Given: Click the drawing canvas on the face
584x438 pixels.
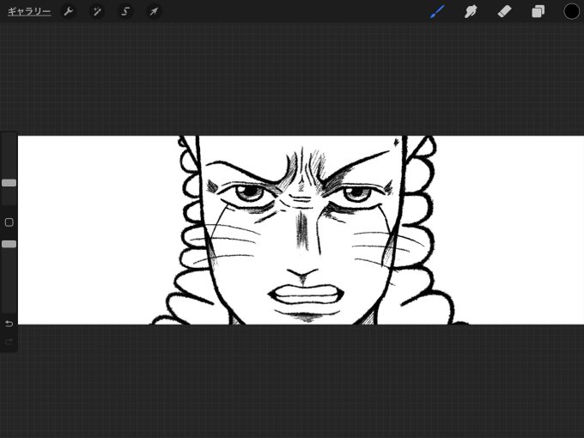Looking at the screenshot, I should (x=301, y=230).
